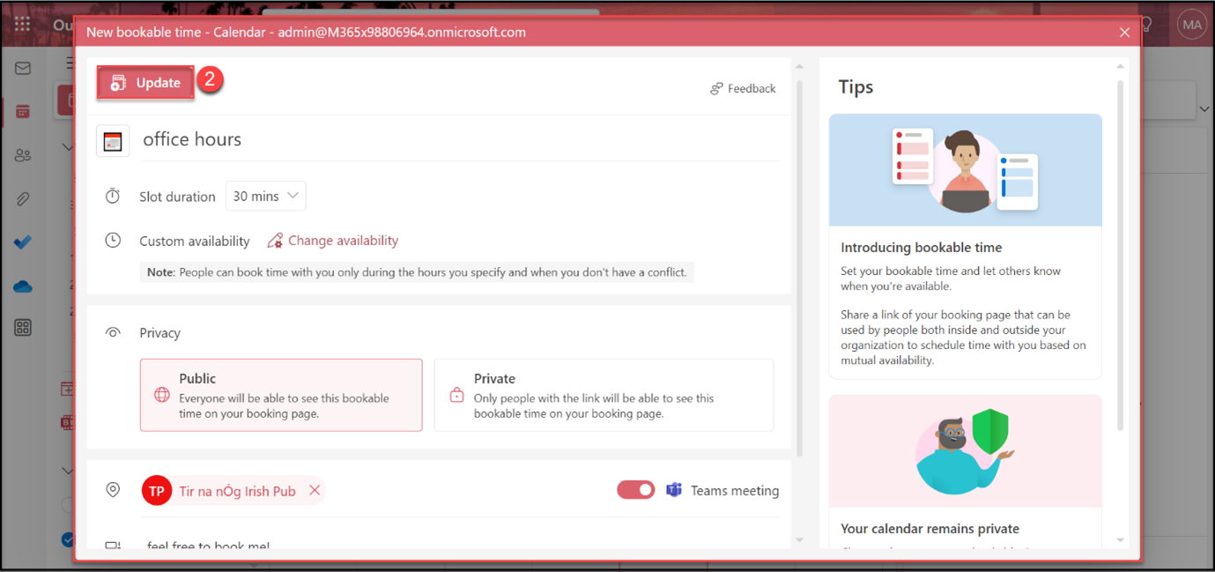
Task: Select the Private privacy option
Action: 604,395
